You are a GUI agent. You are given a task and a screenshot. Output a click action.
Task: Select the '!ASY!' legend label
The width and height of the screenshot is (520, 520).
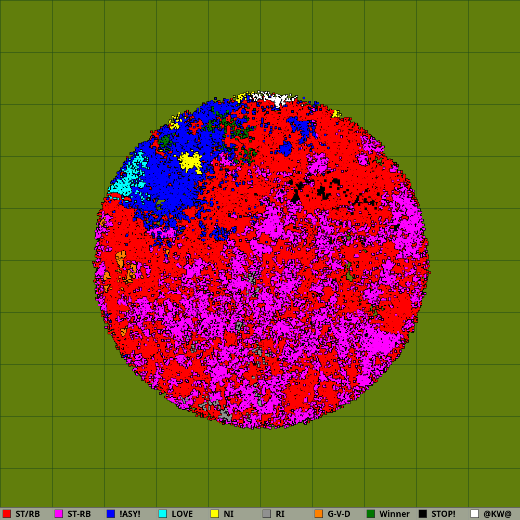(129, 514)
